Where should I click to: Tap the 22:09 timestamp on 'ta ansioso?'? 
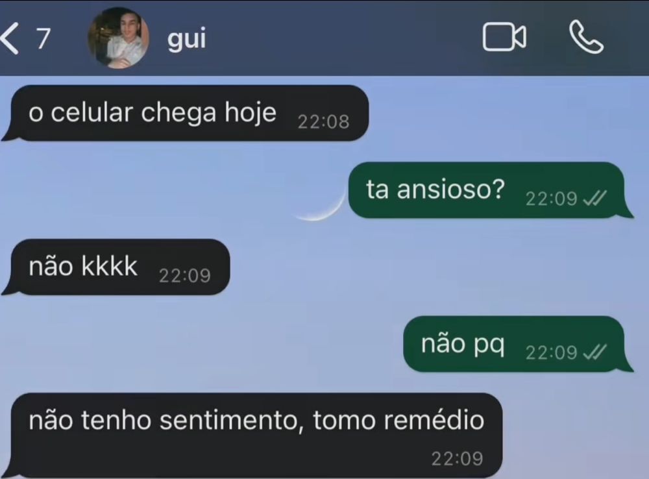pyautogui.click(x=551, y=199)
